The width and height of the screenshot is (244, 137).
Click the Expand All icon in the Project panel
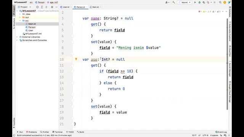pyautogui.click(x=42, y=7)
